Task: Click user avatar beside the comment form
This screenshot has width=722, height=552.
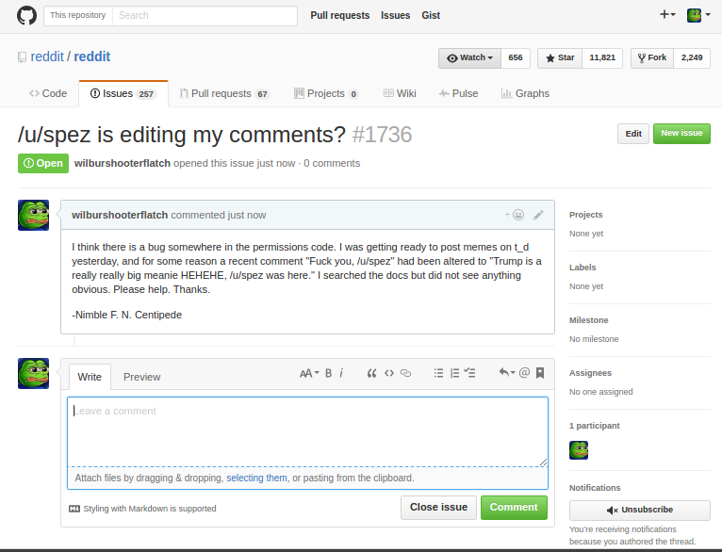Action: pos(34,374)
